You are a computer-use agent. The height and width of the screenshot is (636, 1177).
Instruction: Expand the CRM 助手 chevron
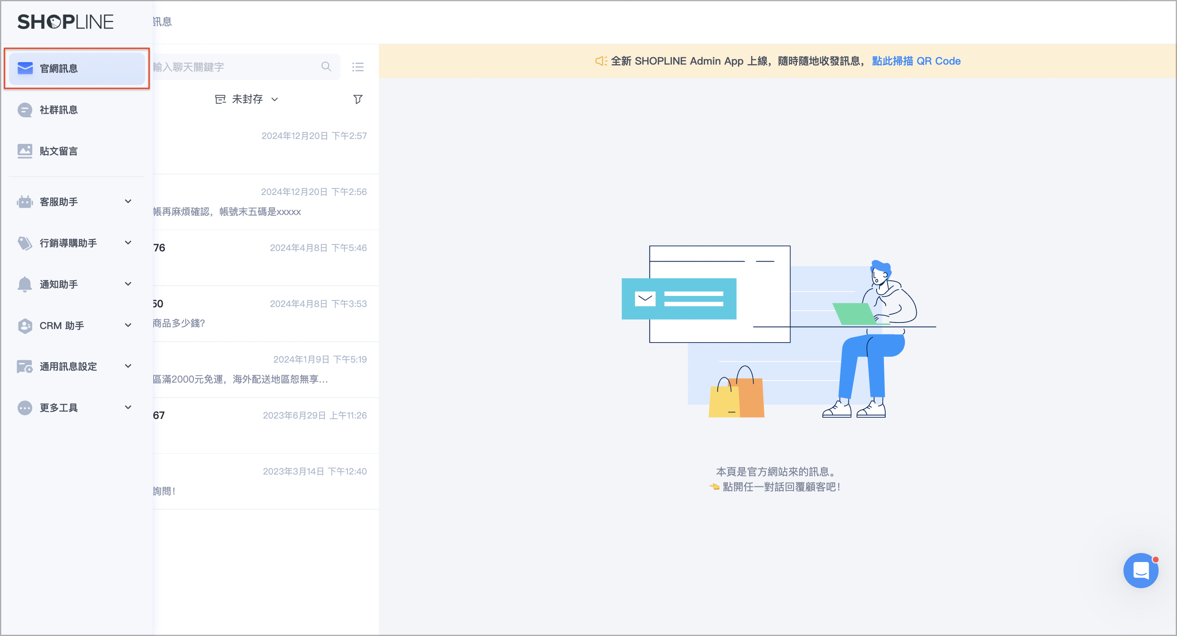[x=128, y=325]
